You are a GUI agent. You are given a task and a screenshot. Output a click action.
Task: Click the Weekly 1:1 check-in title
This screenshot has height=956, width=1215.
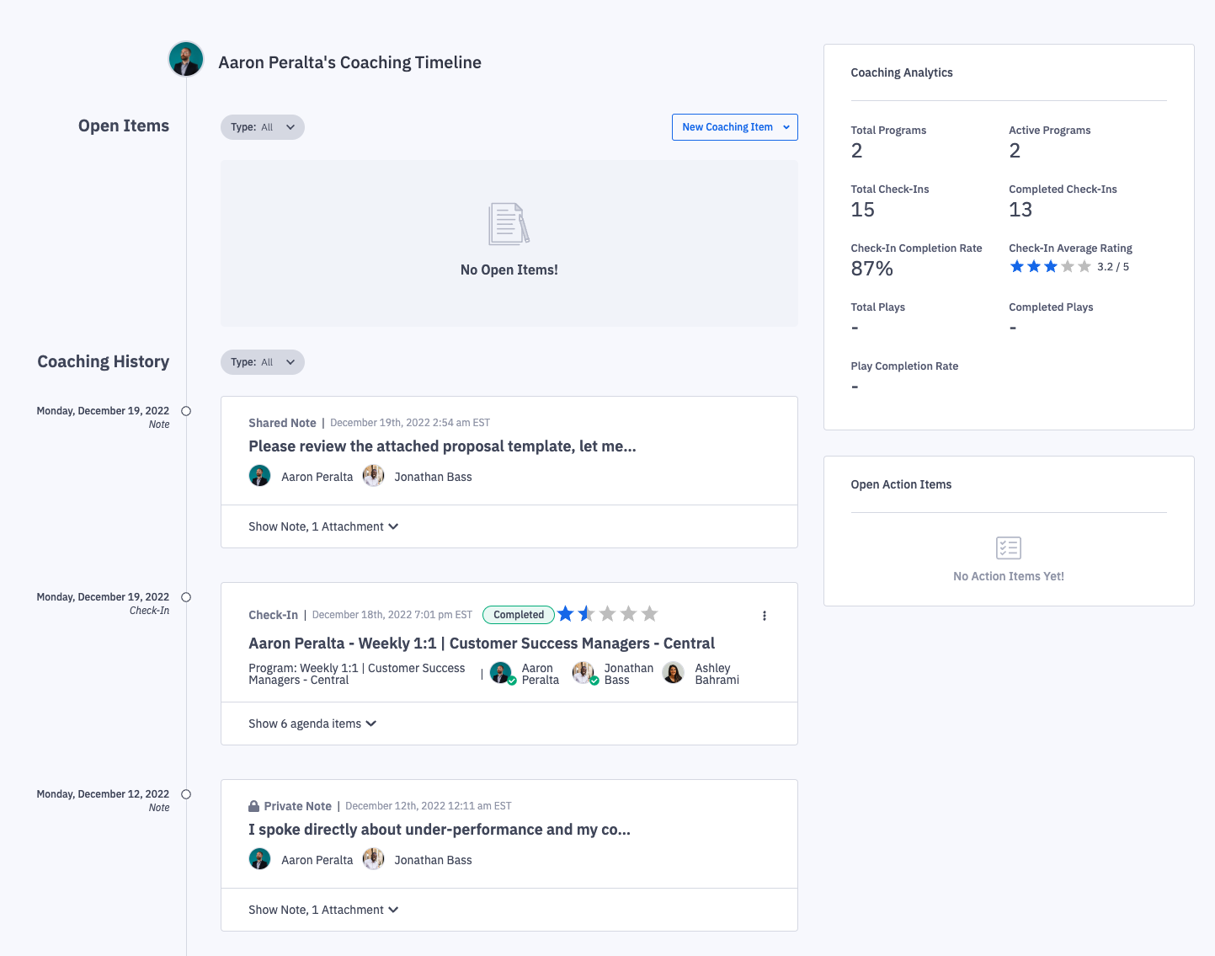tap(481, 644)
